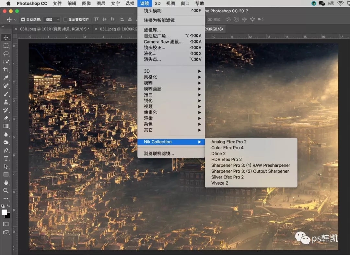This screenshot has height=255, width=350.
Task: Select the Gradient tool
Action: click(6, 126)
